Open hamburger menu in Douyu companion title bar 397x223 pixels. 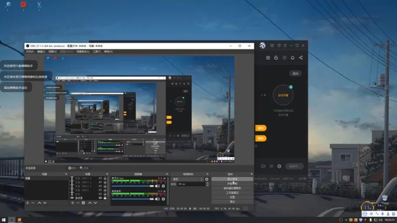pyautogui.click(x=285, y=46)
